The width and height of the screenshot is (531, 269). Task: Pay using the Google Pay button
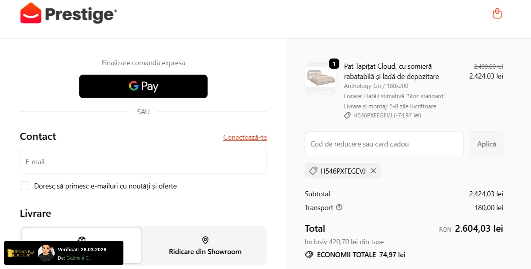[143, 86]
